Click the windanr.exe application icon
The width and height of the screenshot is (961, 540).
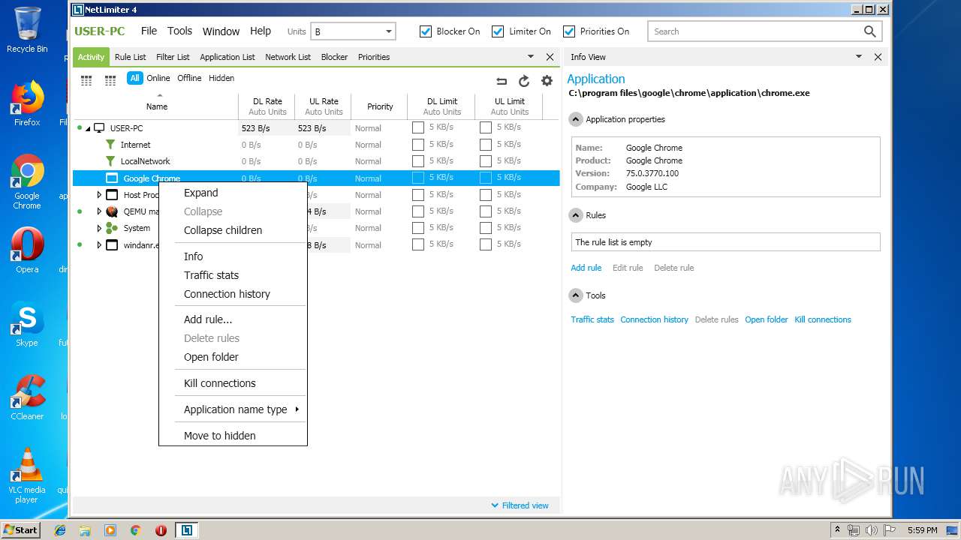(x=112, y=245)
